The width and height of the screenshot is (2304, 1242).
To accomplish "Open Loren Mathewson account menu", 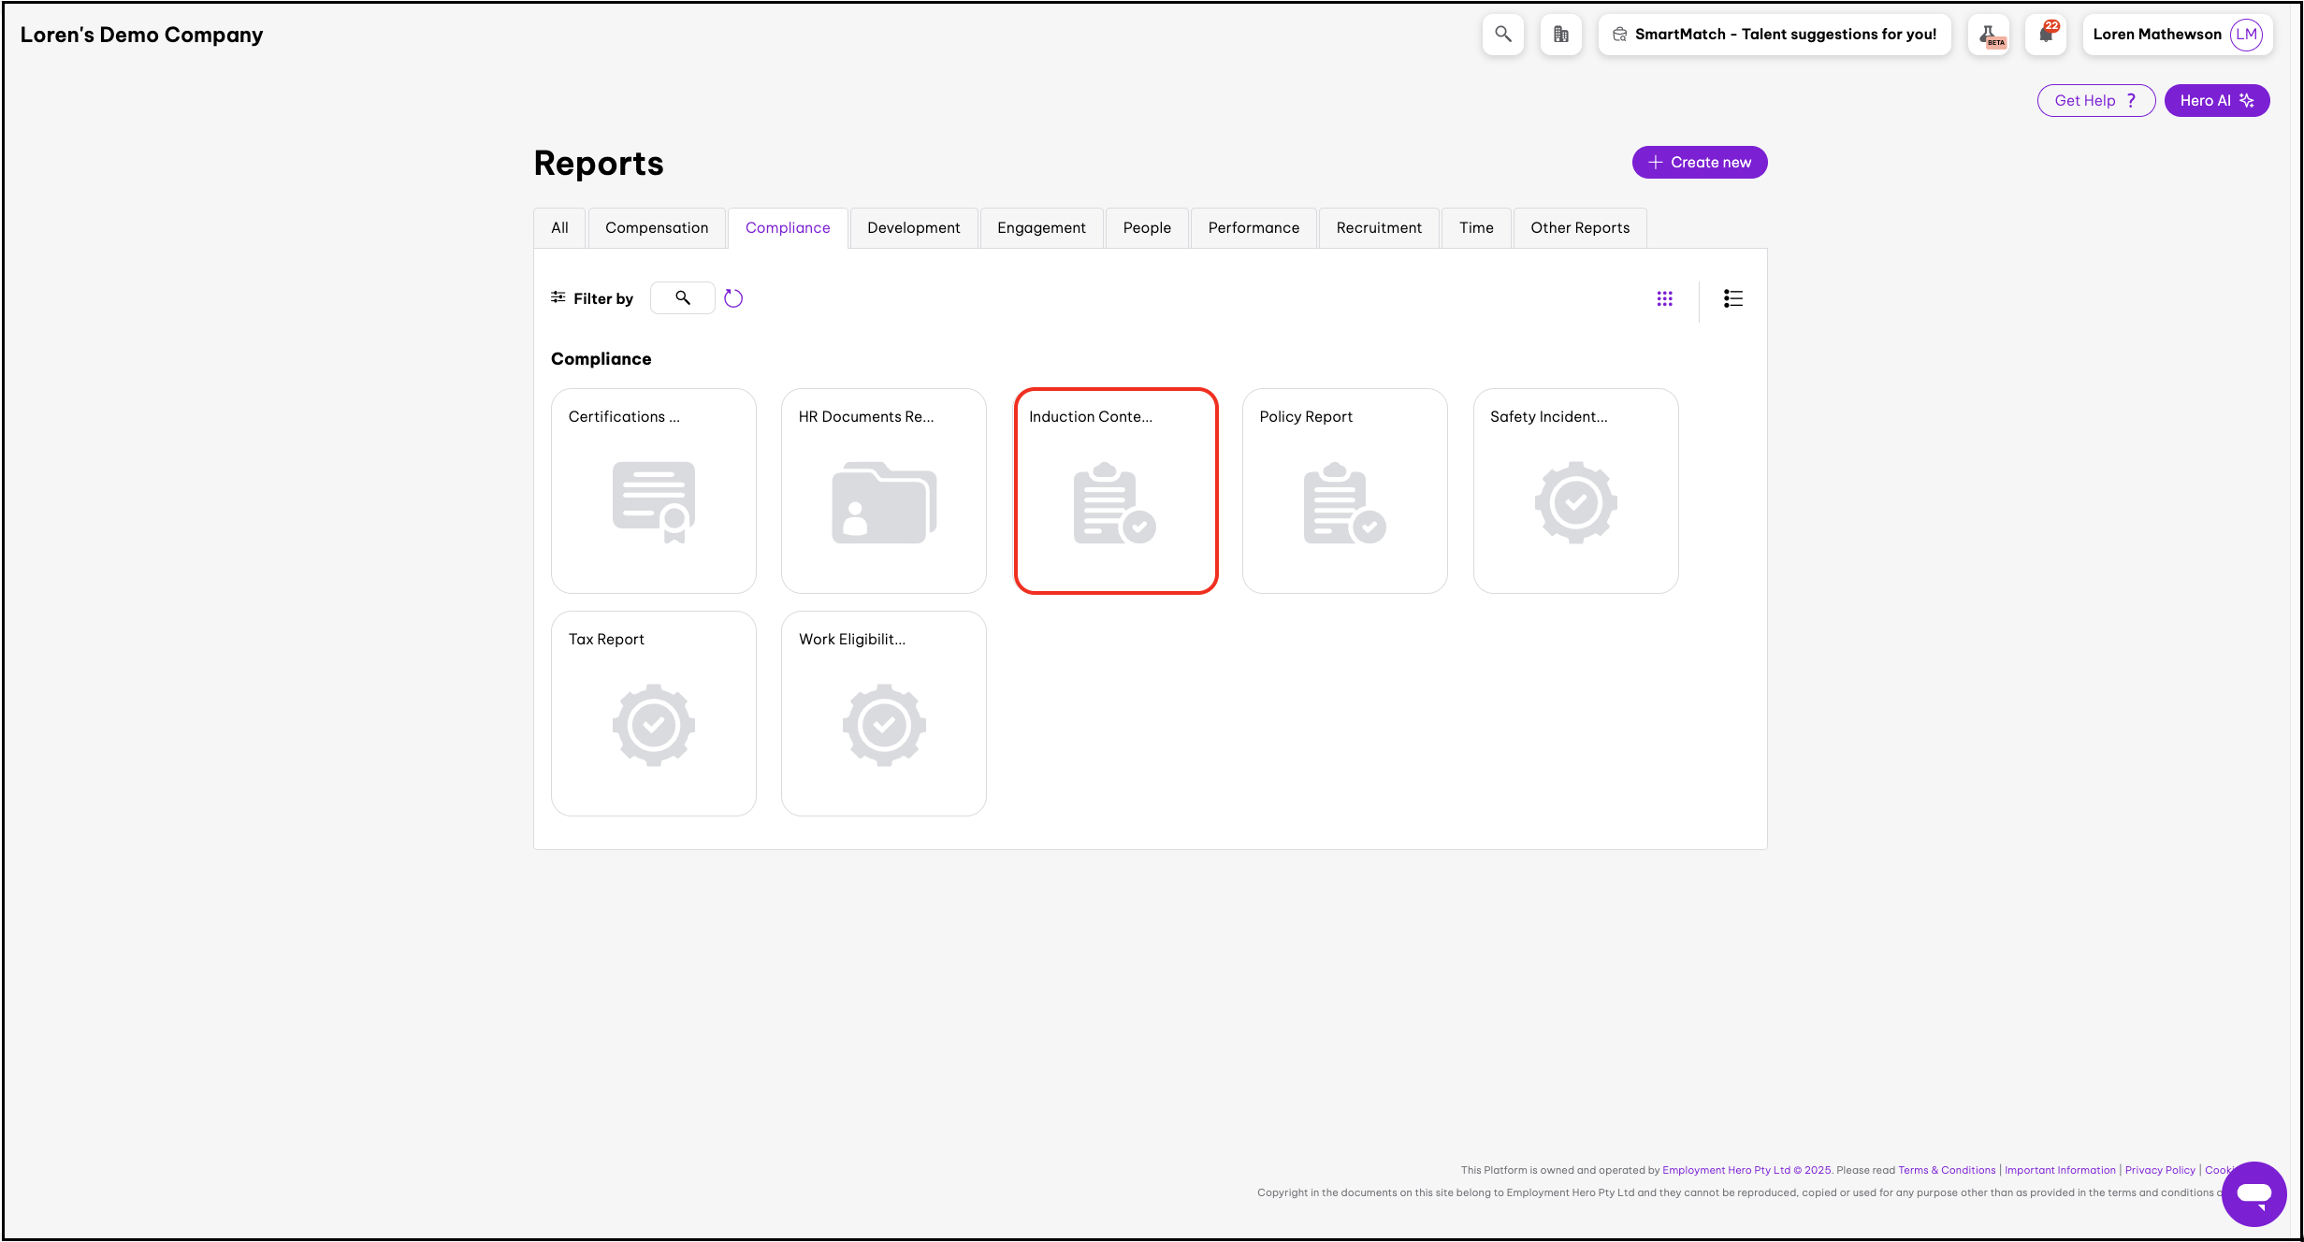I will tap(2156, 35).
